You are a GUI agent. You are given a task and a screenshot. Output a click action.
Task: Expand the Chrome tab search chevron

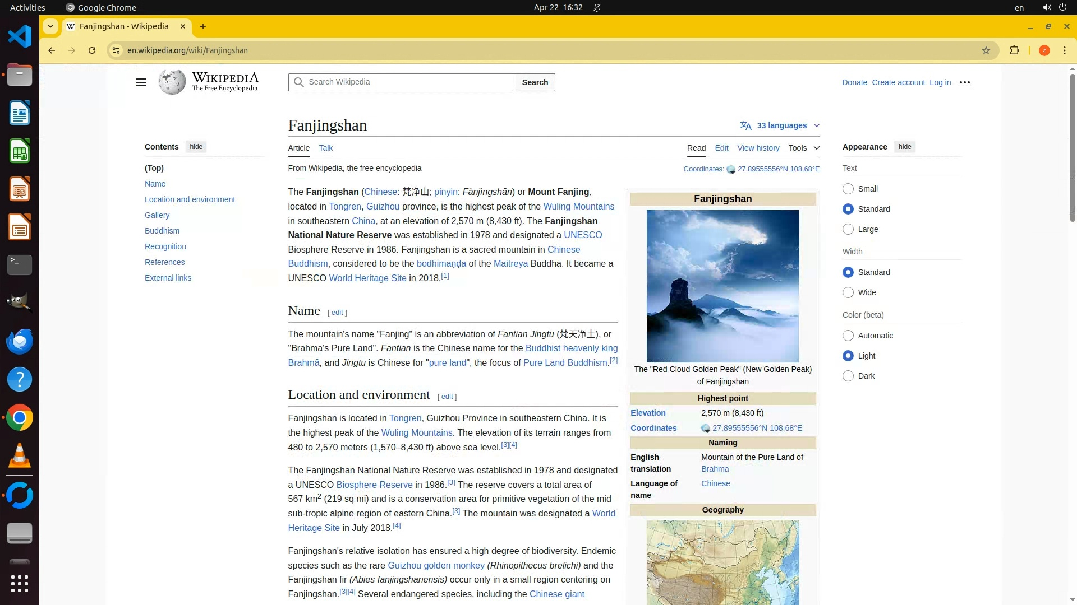(50, 26)
